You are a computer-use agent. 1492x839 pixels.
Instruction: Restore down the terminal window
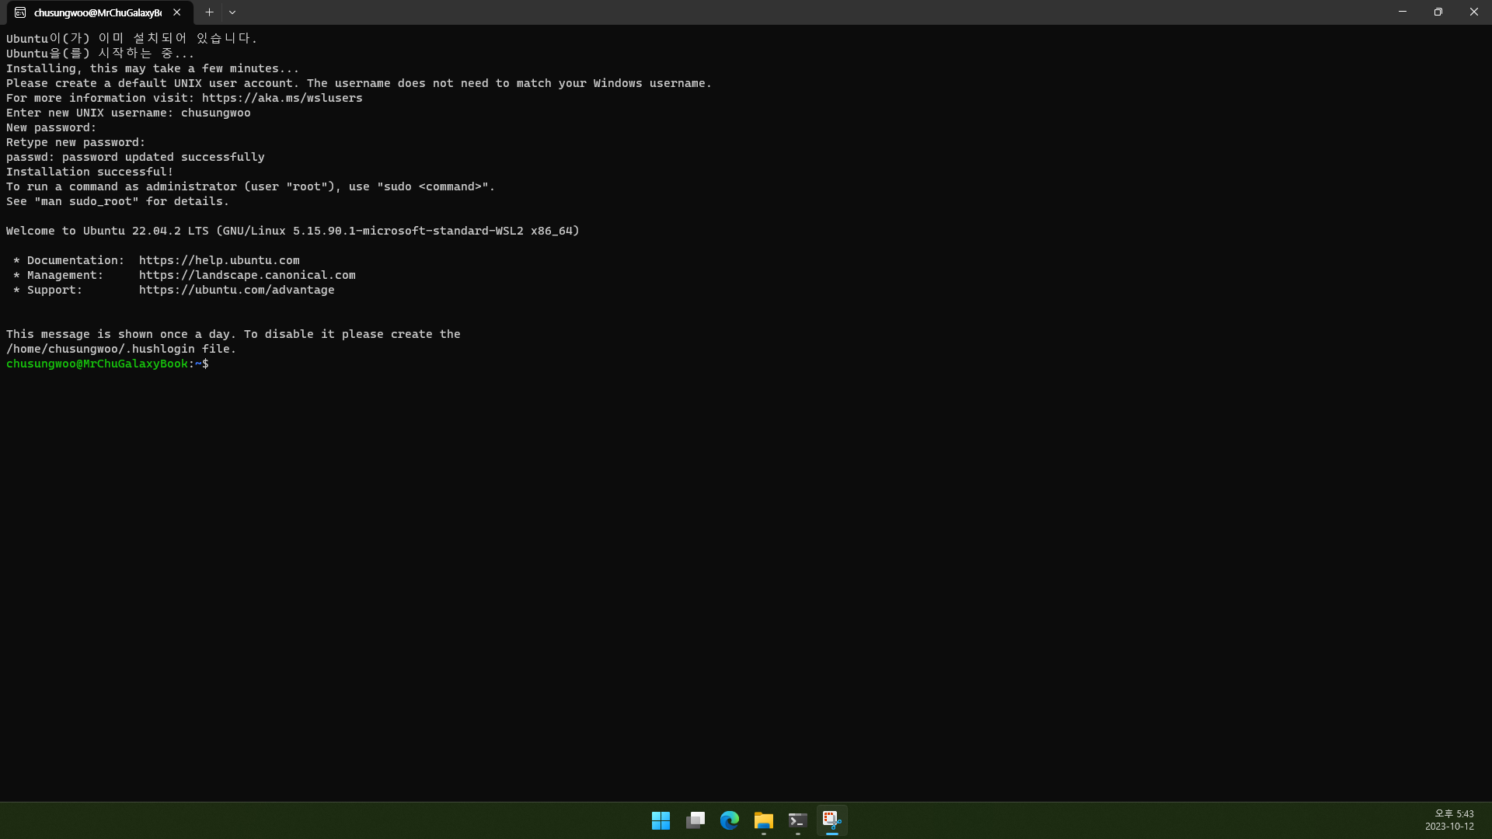click(1438, 12)
